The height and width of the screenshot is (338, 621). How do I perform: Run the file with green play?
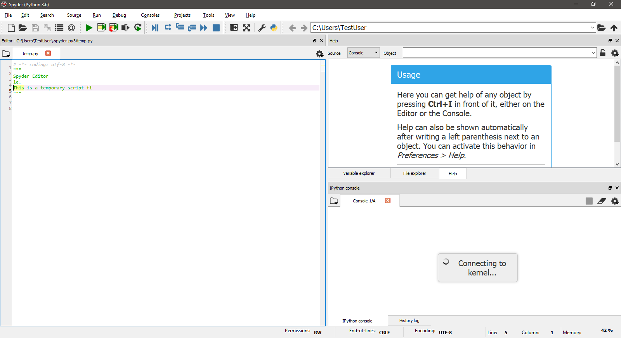click(89, 28)
